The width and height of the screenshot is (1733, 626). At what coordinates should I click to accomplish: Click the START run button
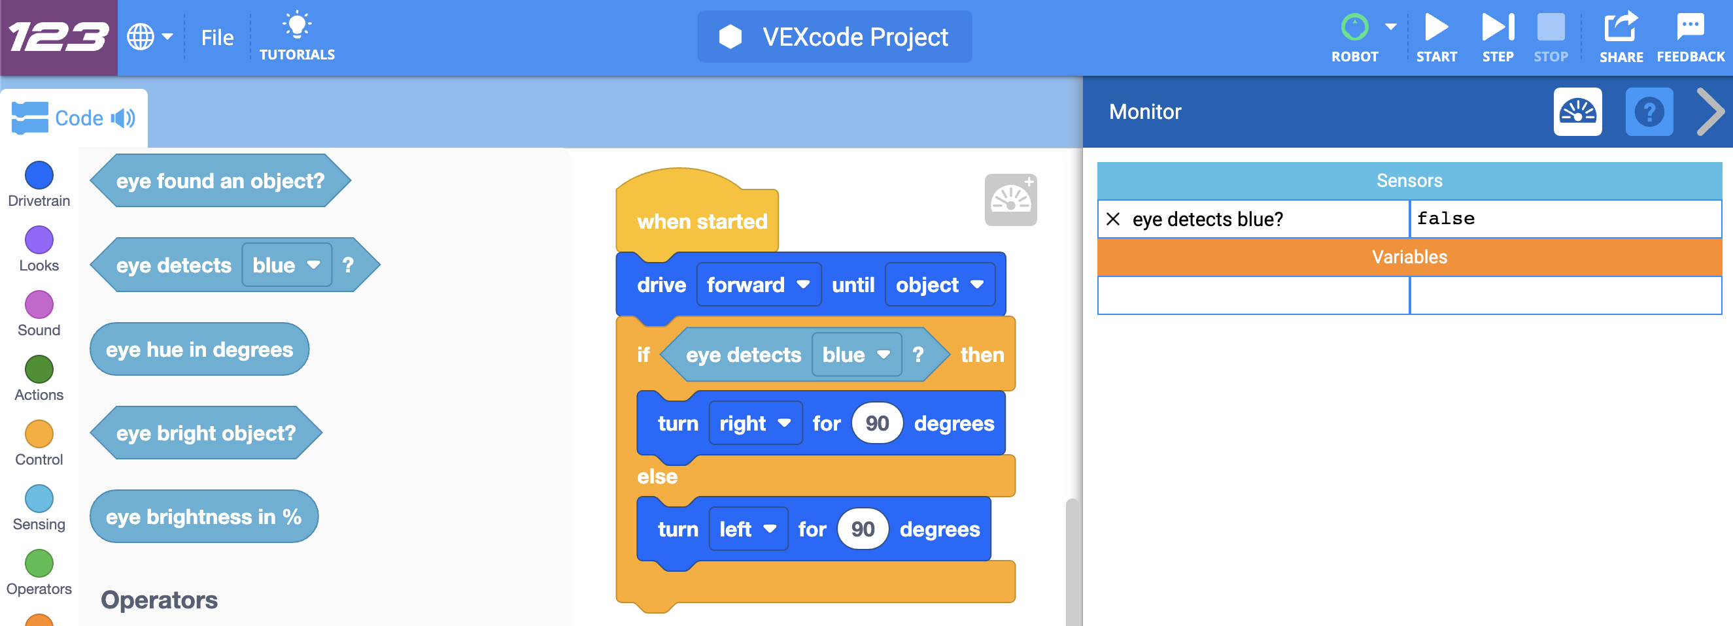point(1435,29)
